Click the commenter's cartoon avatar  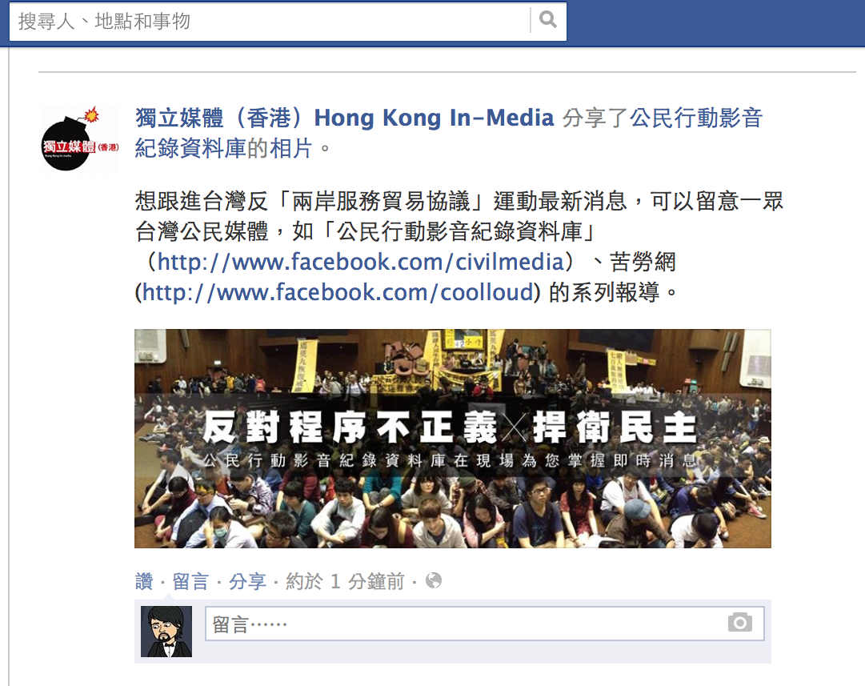pyautogui.click(x=166, y=632)
